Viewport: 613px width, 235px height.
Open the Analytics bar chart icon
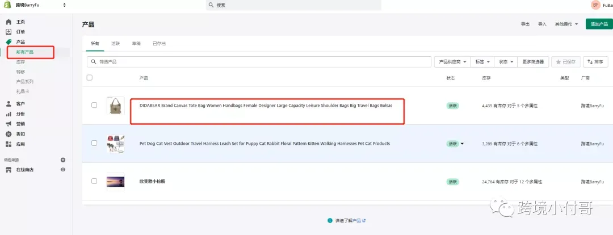9,114
